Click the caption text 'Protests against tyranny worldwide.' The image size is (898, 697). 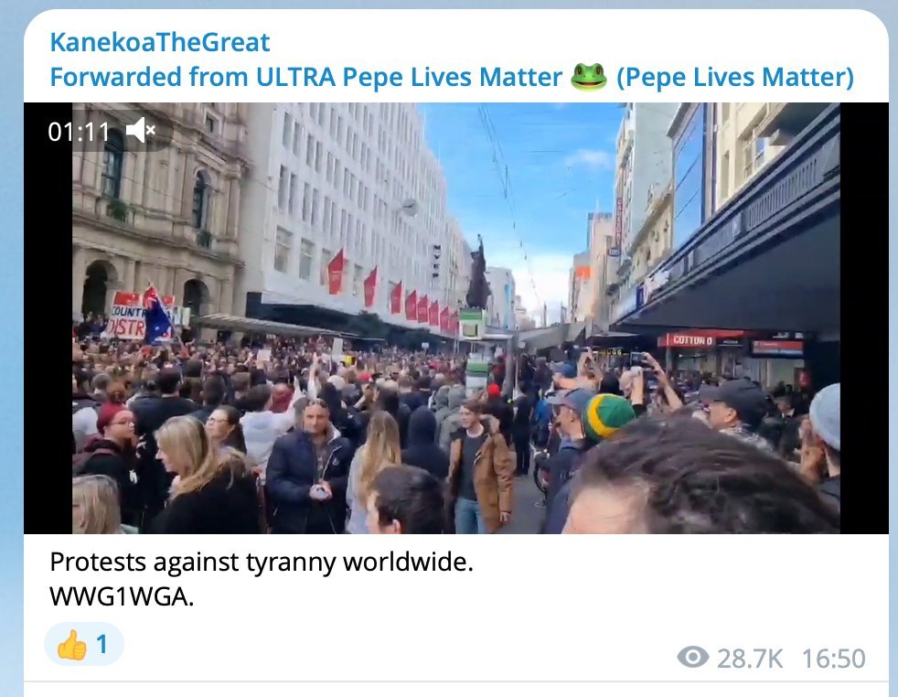pos(262,562)
